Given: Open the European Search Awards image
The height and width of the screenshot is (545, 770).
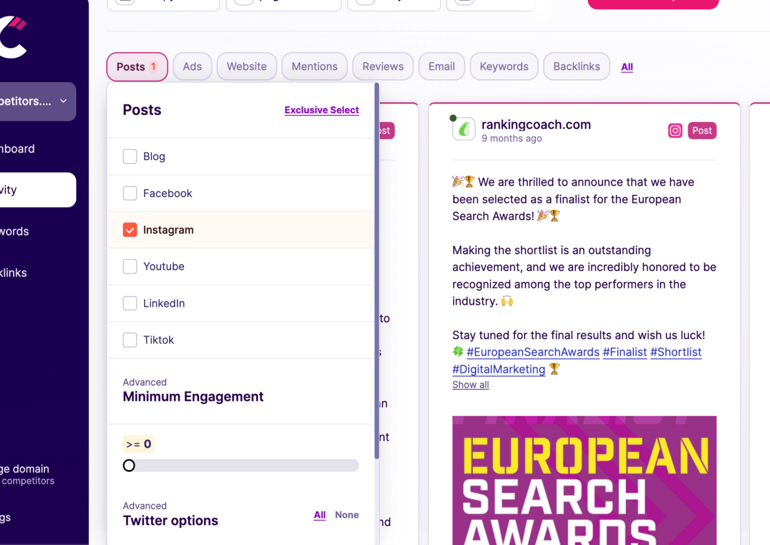Looking at the screenshot, I should 584,479.
